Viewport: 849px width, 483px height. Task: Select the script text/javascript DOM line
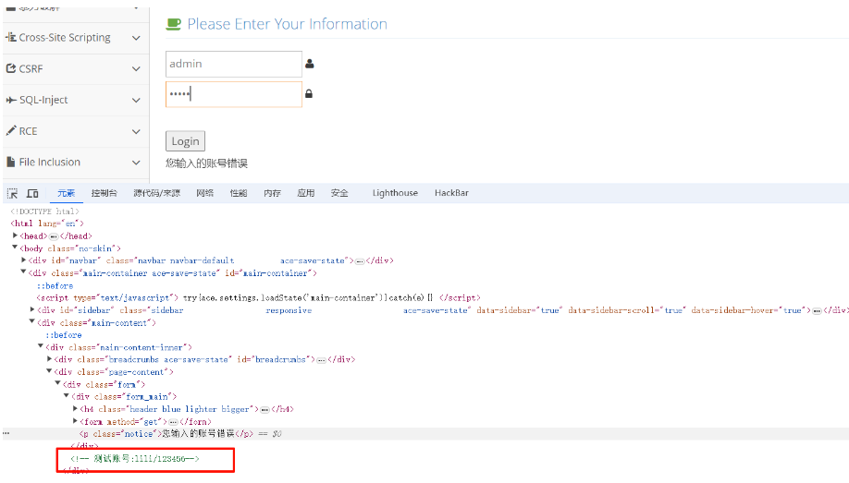[258, 297]
